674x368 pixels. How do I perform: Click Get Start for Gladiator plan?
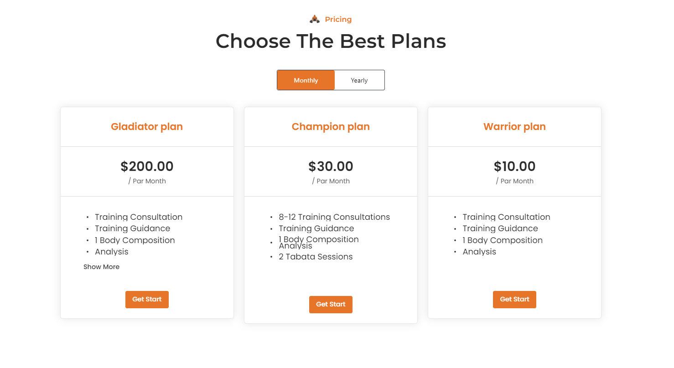(x=147, y=299)
